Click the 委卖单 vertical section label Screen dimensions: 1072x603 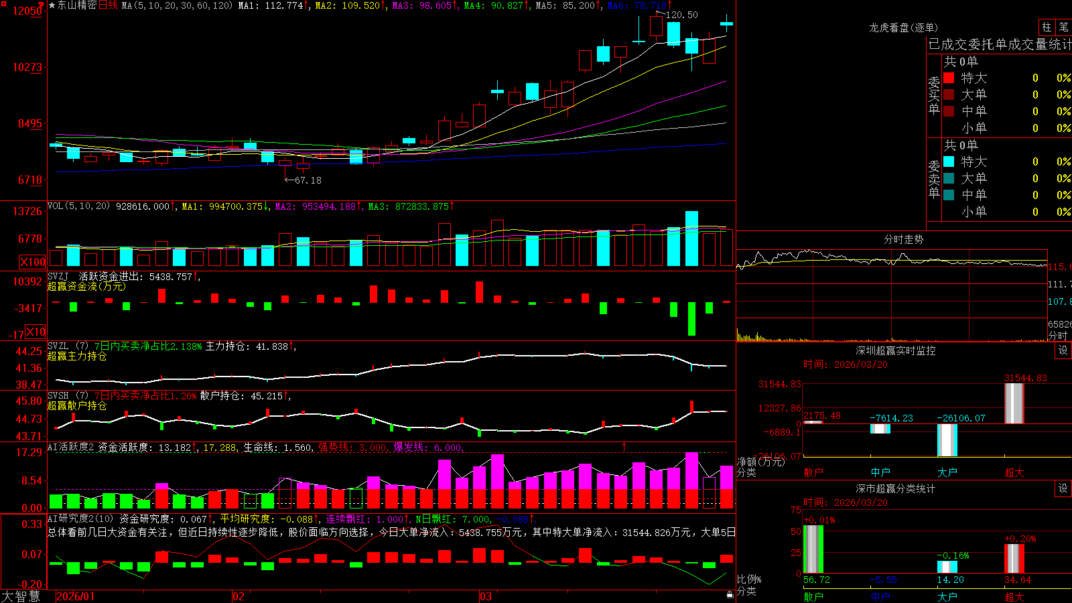[934, 179]
